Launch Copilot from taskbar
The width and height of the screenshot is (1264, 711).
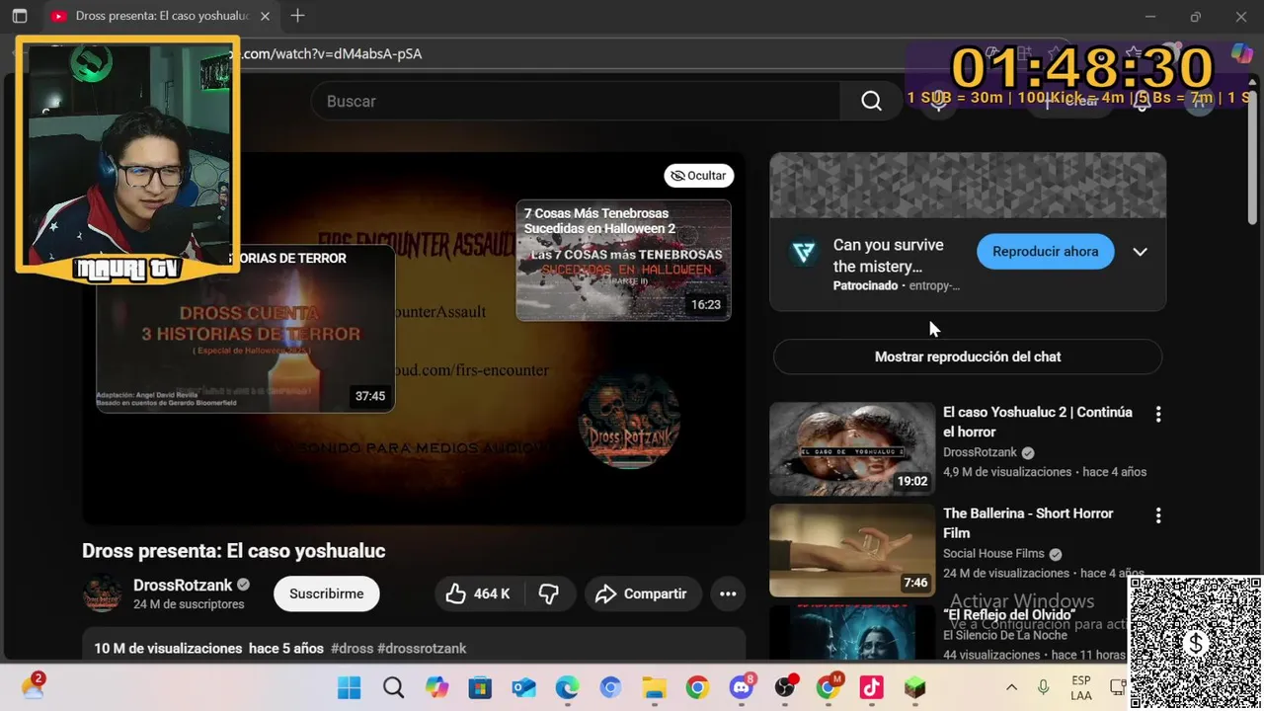click(x=436, y=687)
